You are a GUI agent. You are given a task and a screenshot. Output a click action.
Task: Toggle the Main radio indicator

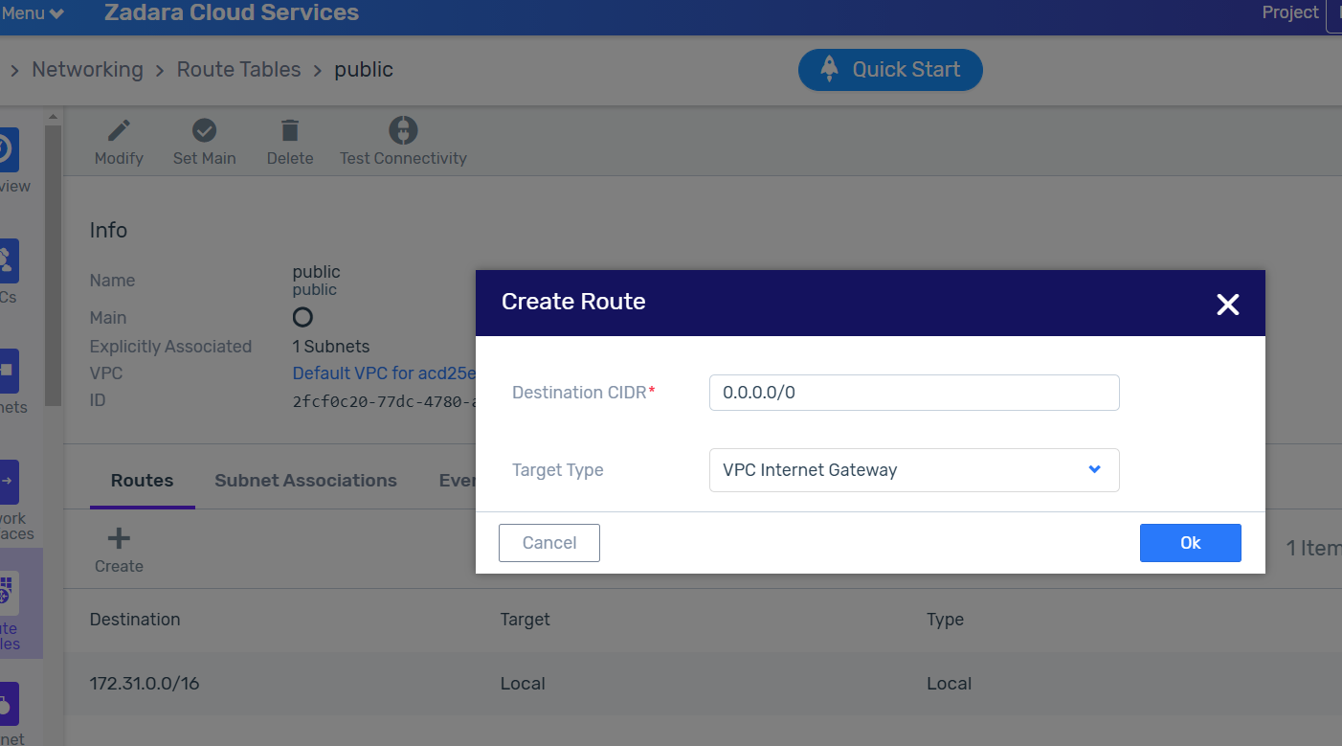point(302,317)
